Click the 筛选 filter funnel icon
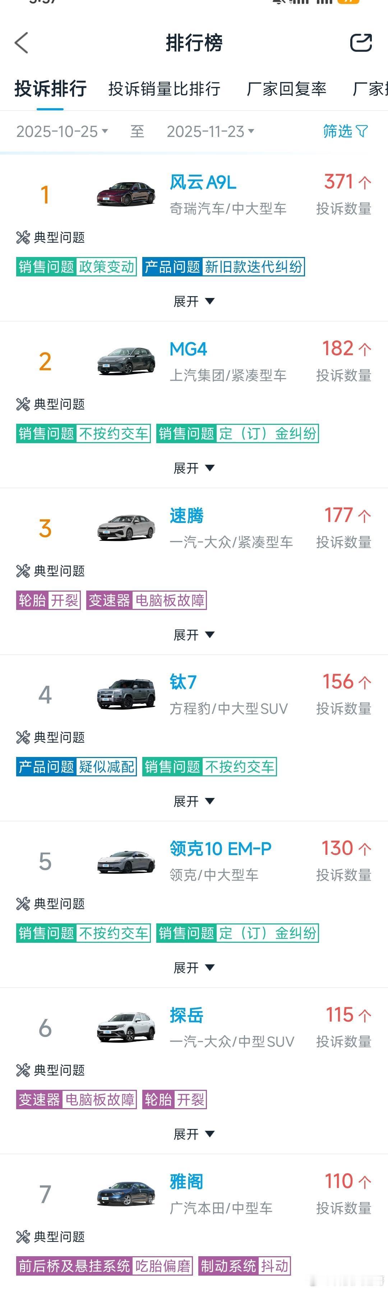 tap(362, 131)
